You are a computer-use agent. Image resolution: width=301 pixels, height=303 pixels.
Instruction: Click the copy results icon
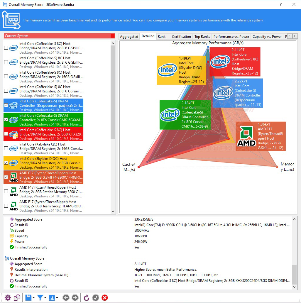click(17, 298)
